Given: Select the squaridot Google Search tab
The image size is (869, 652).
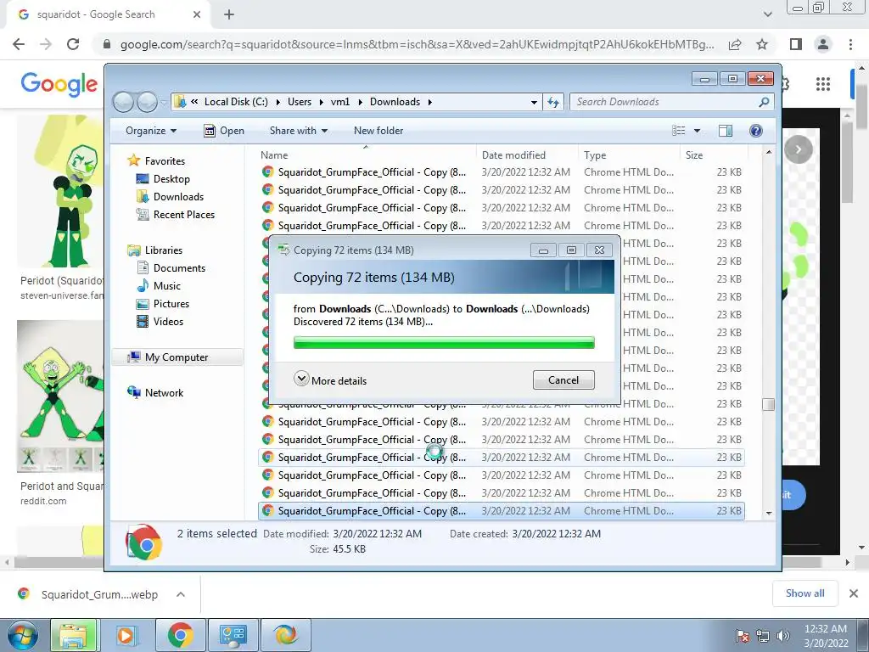Looking at the screenshot, I should (x=109, y=15).
